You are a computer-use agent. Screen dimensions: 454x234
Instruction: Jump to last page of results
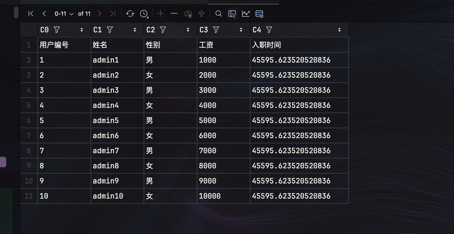pos(112,14)
